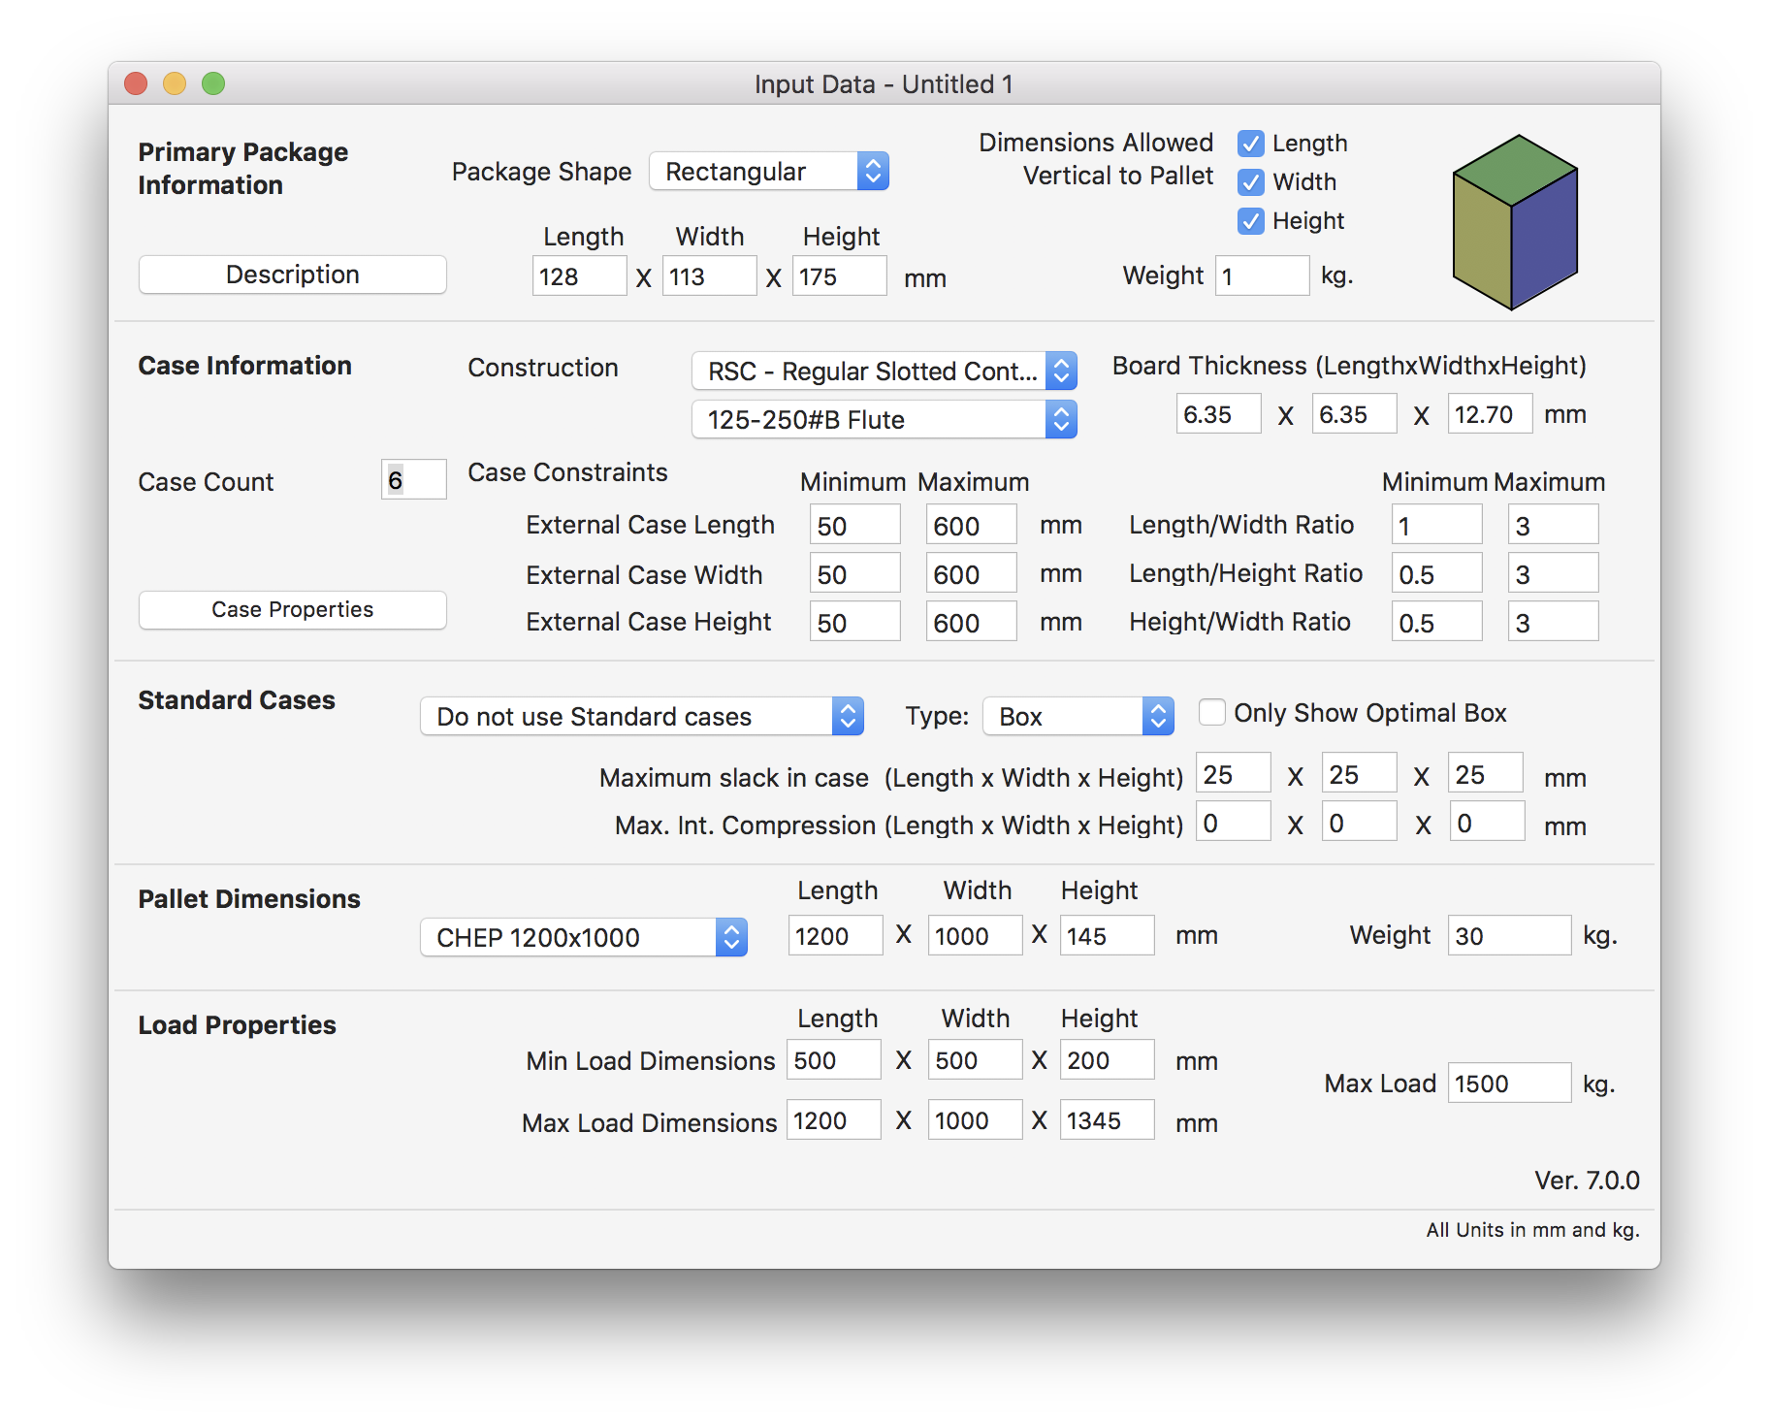Expand the Type Box dropdown
Screen dimensions: 1769x1424
click(1077, 717)
